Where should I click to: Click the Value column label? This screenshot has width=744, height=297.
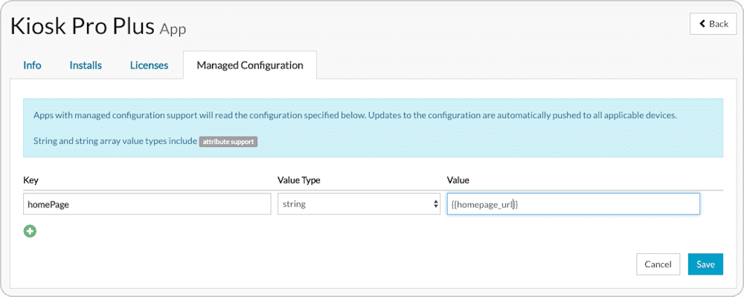pos(458,180)
